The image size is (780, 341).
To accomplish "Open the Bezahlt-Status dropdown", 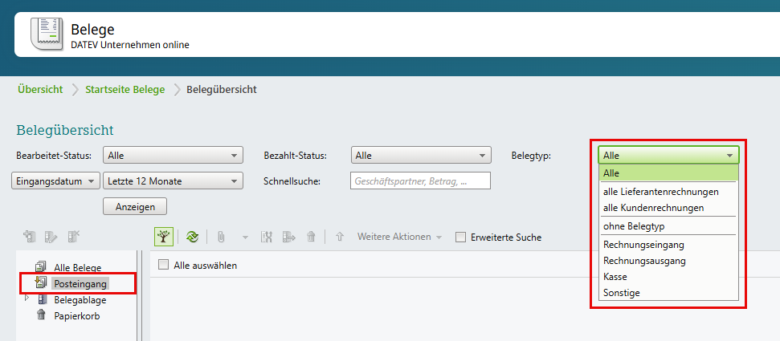I will 421,156.
